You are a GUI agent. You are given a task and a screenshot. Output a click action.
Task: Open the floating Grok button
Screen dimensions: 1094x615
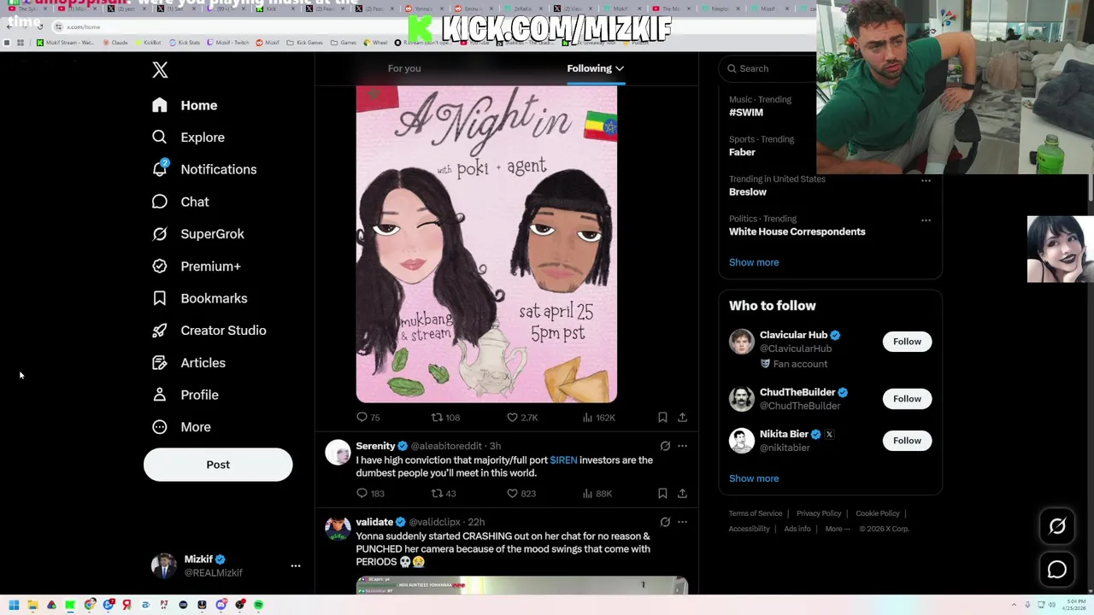tap(1057, 527)
